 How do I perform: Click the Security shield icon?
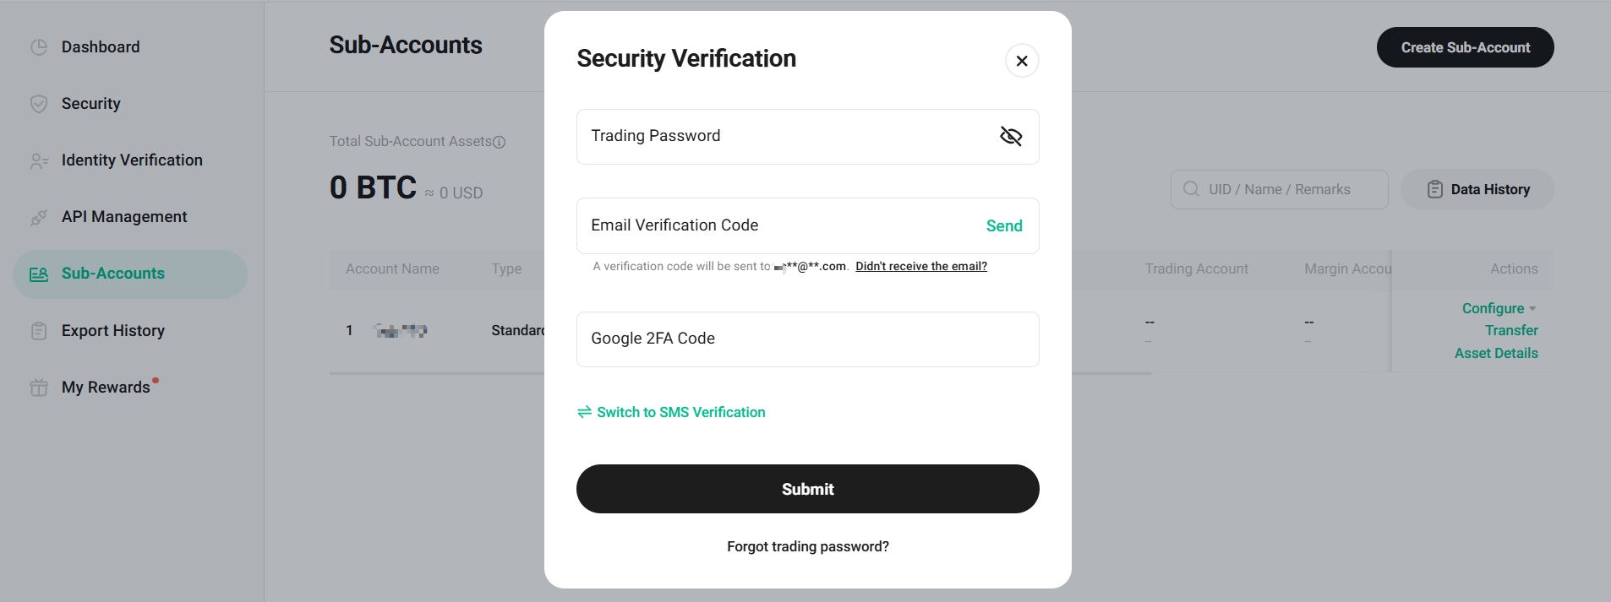tap(39, 104)
